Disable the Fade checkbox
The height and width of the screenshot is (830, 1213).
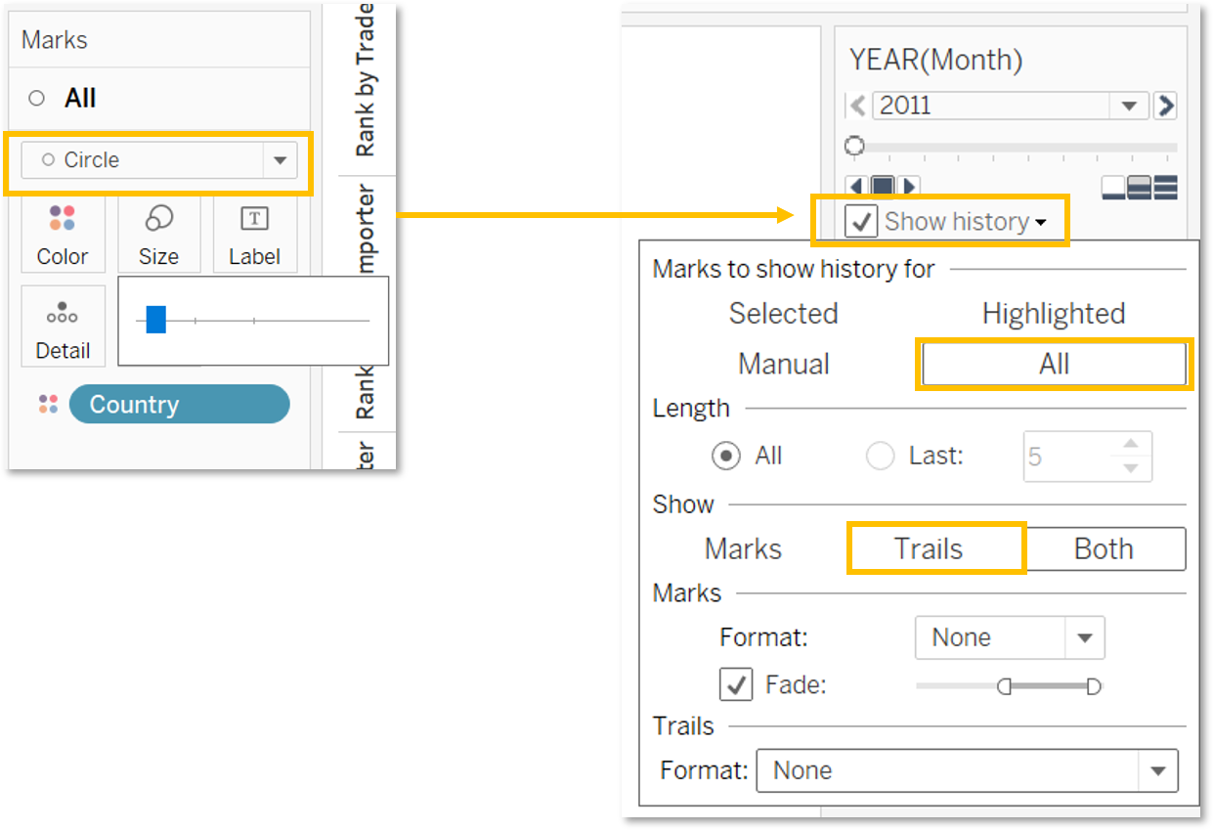coord(736,684)
